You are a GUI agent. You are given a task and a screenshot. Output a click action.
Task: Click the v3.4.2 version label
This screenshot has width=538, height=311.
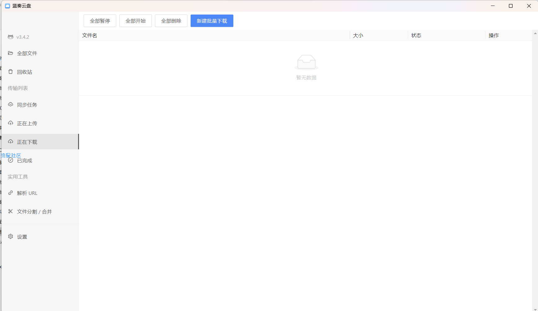(23, 37)
